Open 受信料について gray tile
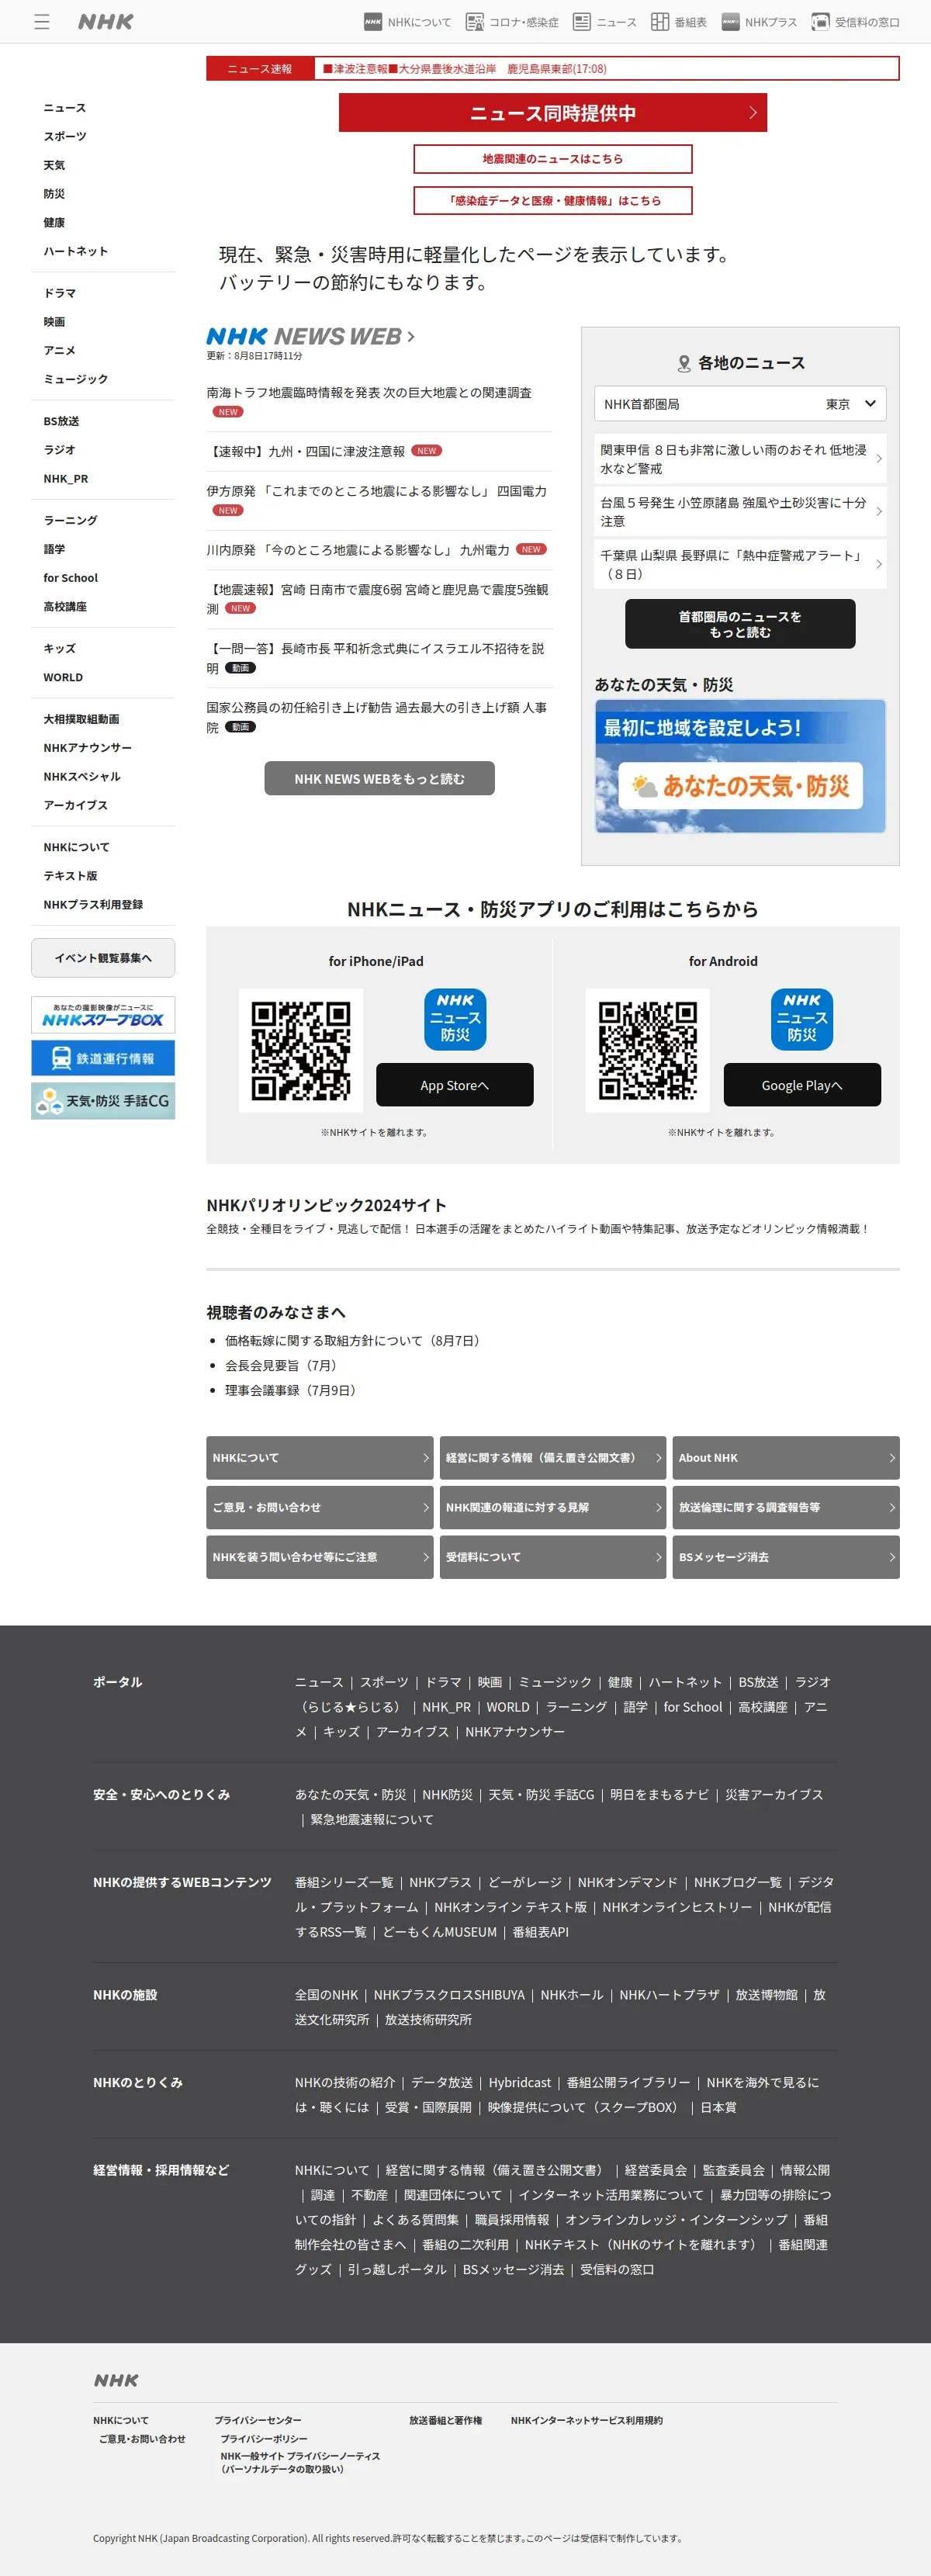Image resolution: width=931 pixels, height=2576 pixels. click(553, 1557)
